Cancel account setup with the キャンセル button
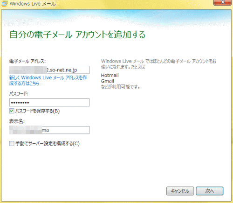The image size is (233, 203). tap(180, 191)
